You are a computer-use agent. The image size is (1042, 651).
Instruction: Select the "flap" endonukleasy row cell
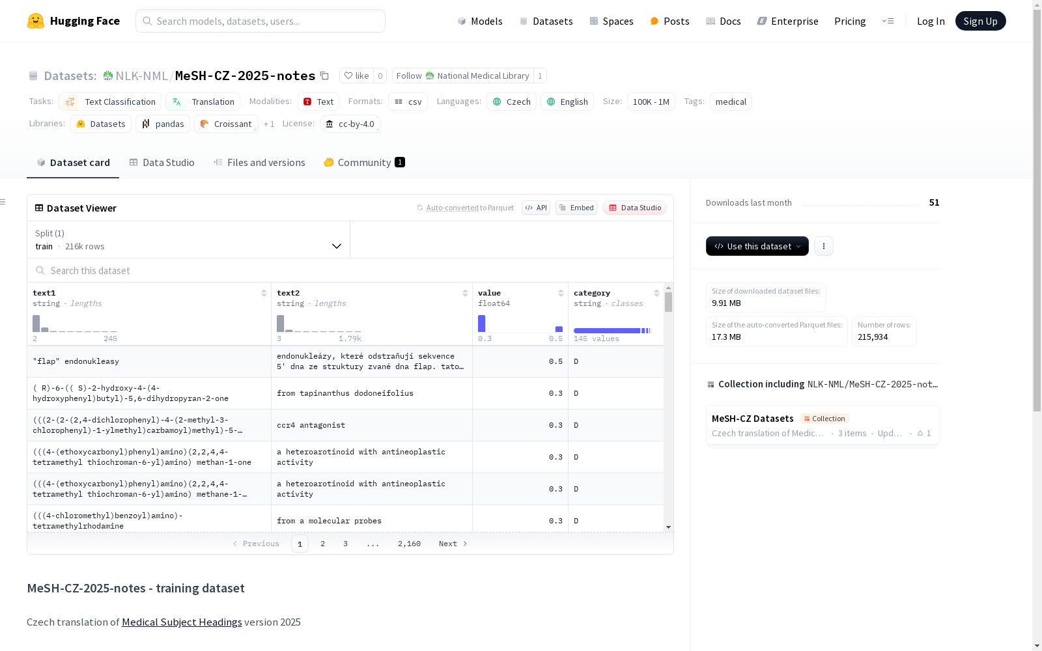pos(149,361)
